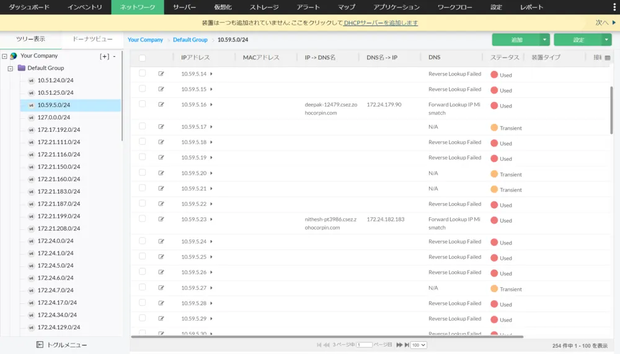Go to previous page icon in pager
Viewport: 620px width, 354px height.
click(326, 345)
